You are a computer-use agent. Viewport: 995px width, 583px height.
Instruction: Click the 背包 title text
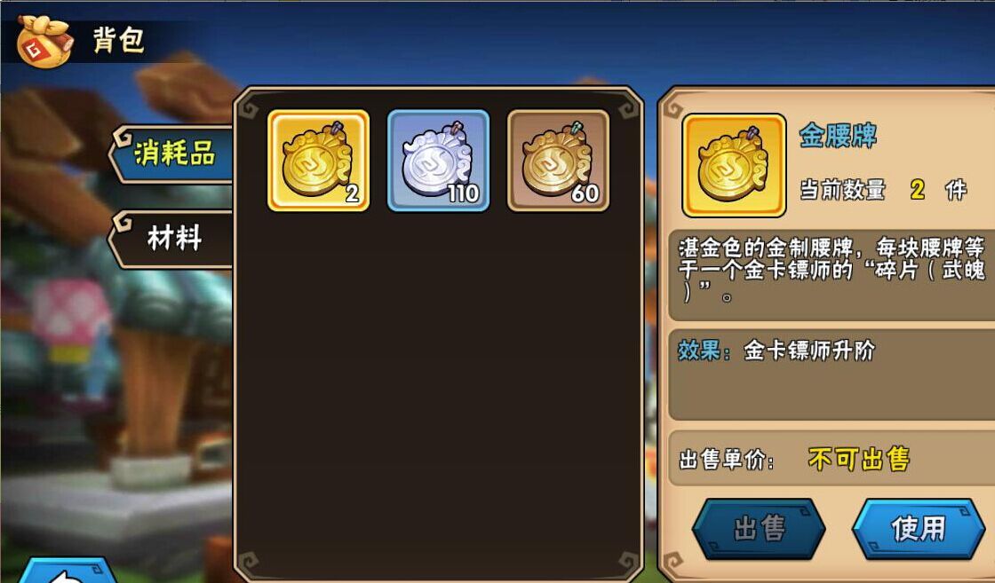[x=119, y=41]
